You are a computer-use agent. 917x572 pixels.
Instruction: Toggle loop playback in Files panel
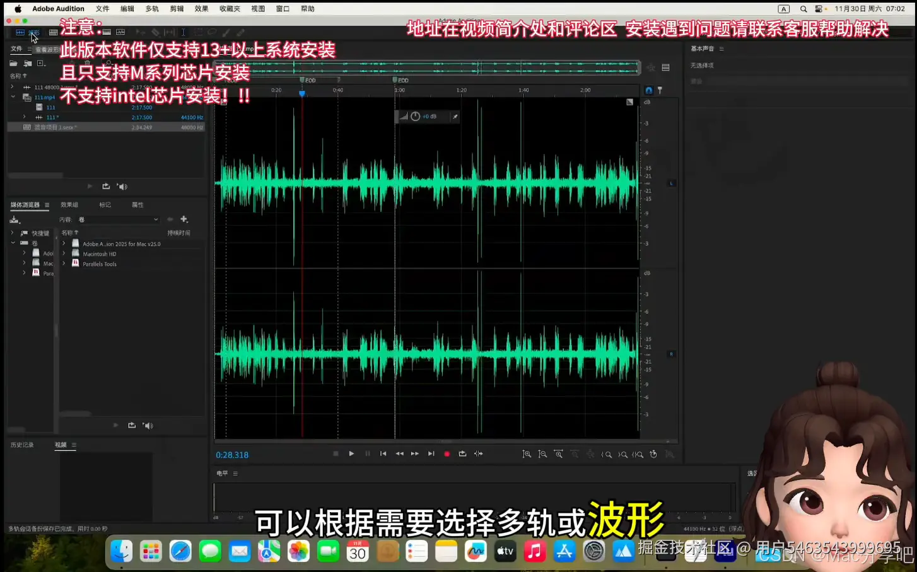pyautogui.click(x=106, y=187)
